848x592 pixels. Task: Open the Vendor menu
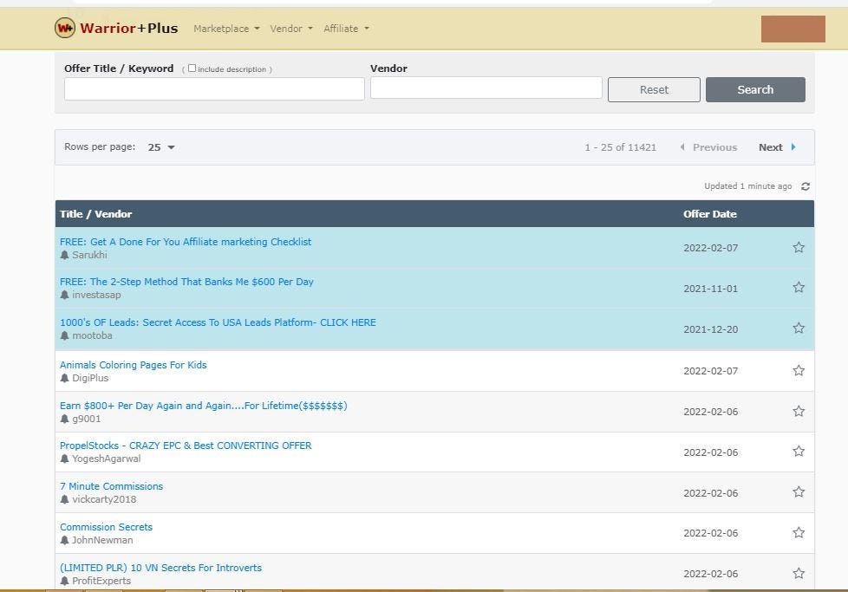coord(291,29)
